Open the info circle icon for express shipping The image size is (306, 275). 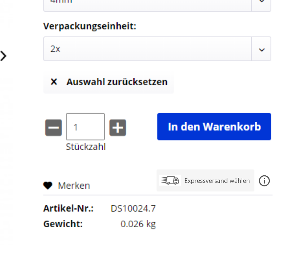click(264, 181)
